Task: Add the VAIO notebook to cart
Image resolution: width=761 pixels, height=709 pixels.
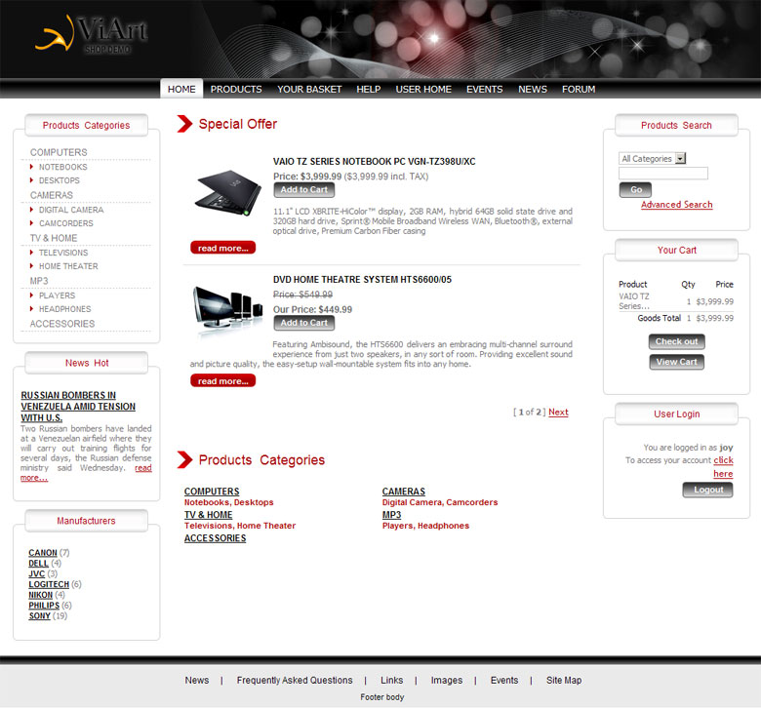Action: (303, 190)
